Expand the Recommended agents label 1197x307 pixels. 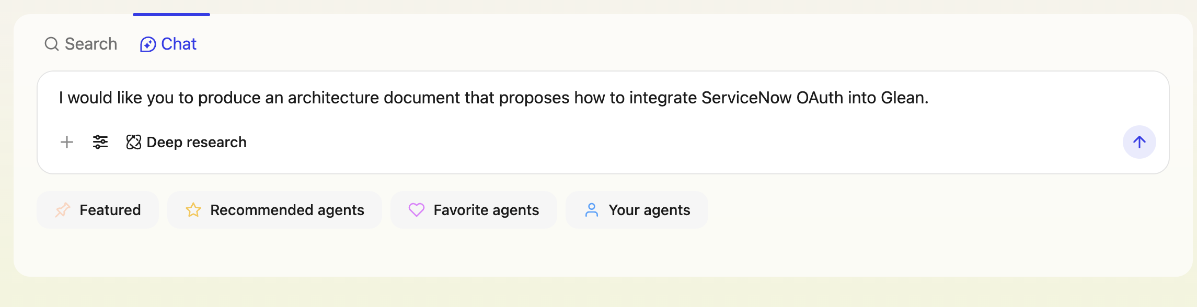(x=287, y=210)
